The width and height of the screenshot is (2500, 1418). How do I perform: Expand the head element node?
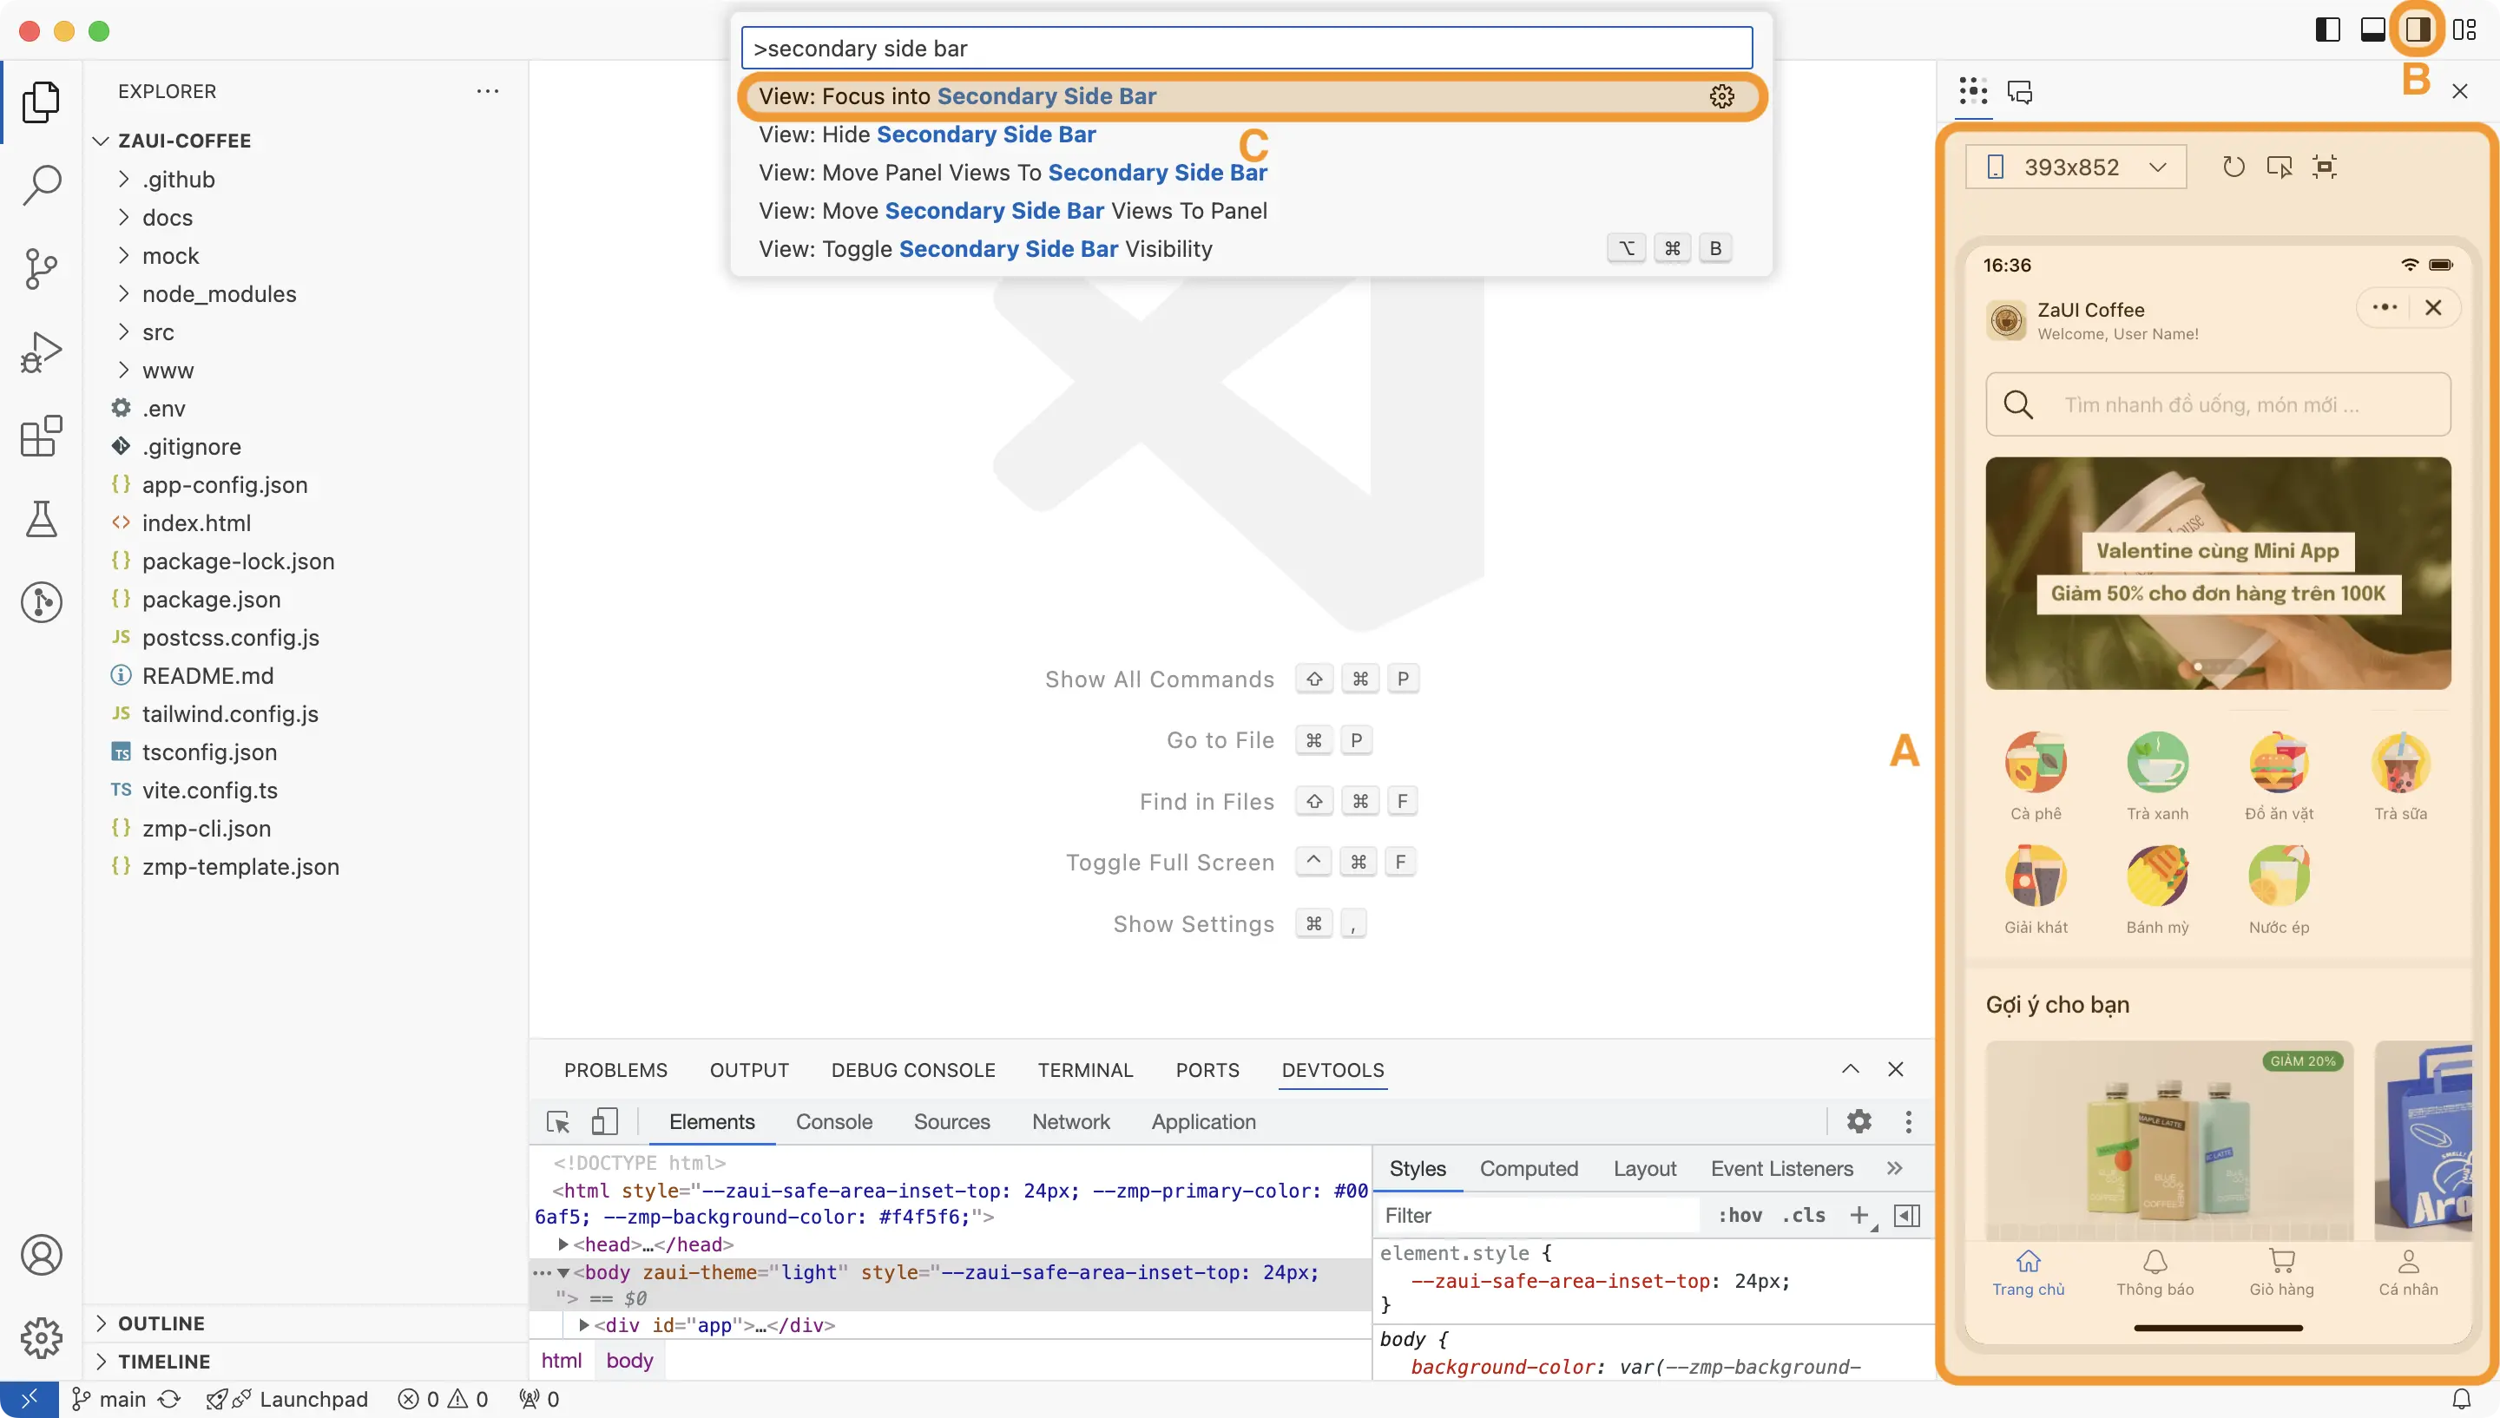(562, 1244)
